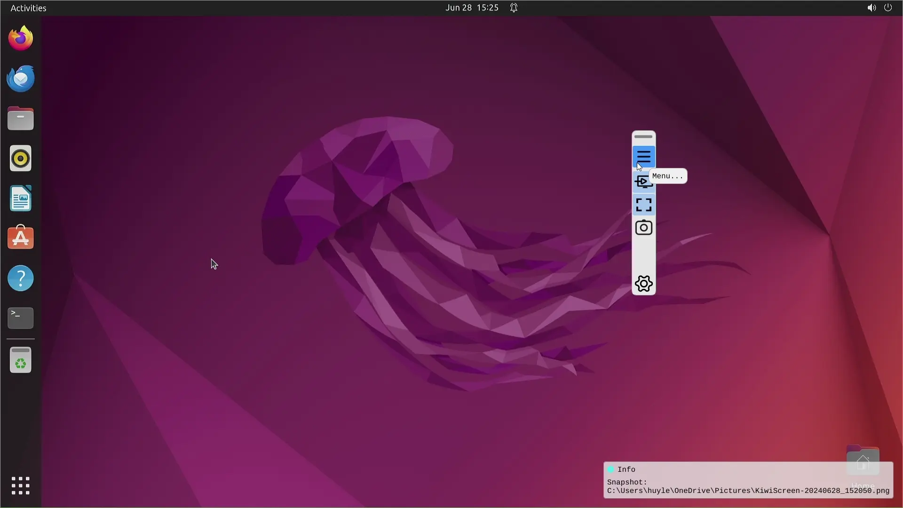Launch Firefox from the dock
Viewport: 903px width, 508px height.
point(21,39)
